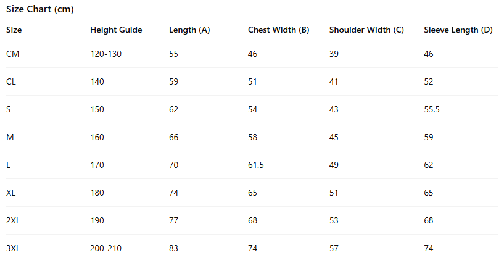Select the Height Guide column header
This screenshot has height=263, width=504.
click(x=116, y=30)
